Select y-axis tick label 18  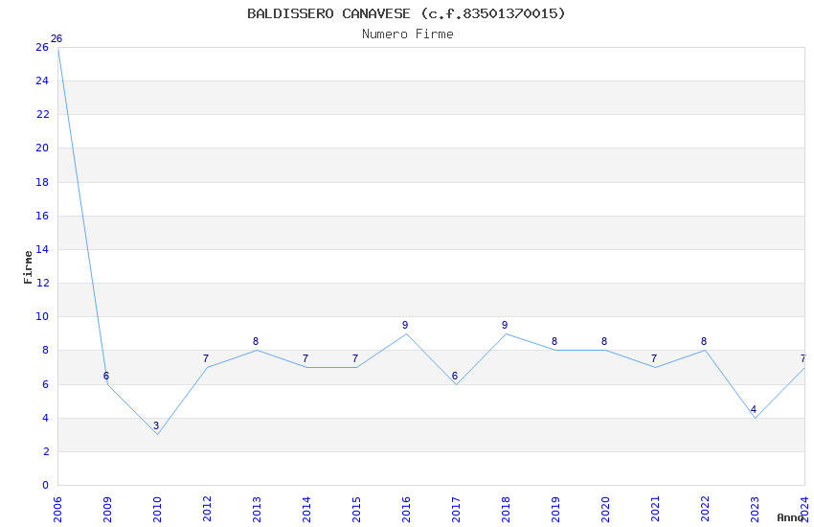point(42,182)
